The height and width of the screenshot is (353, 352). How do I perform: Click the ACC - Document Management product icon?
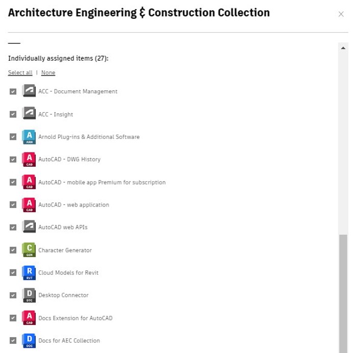click(x=29, y=91)
